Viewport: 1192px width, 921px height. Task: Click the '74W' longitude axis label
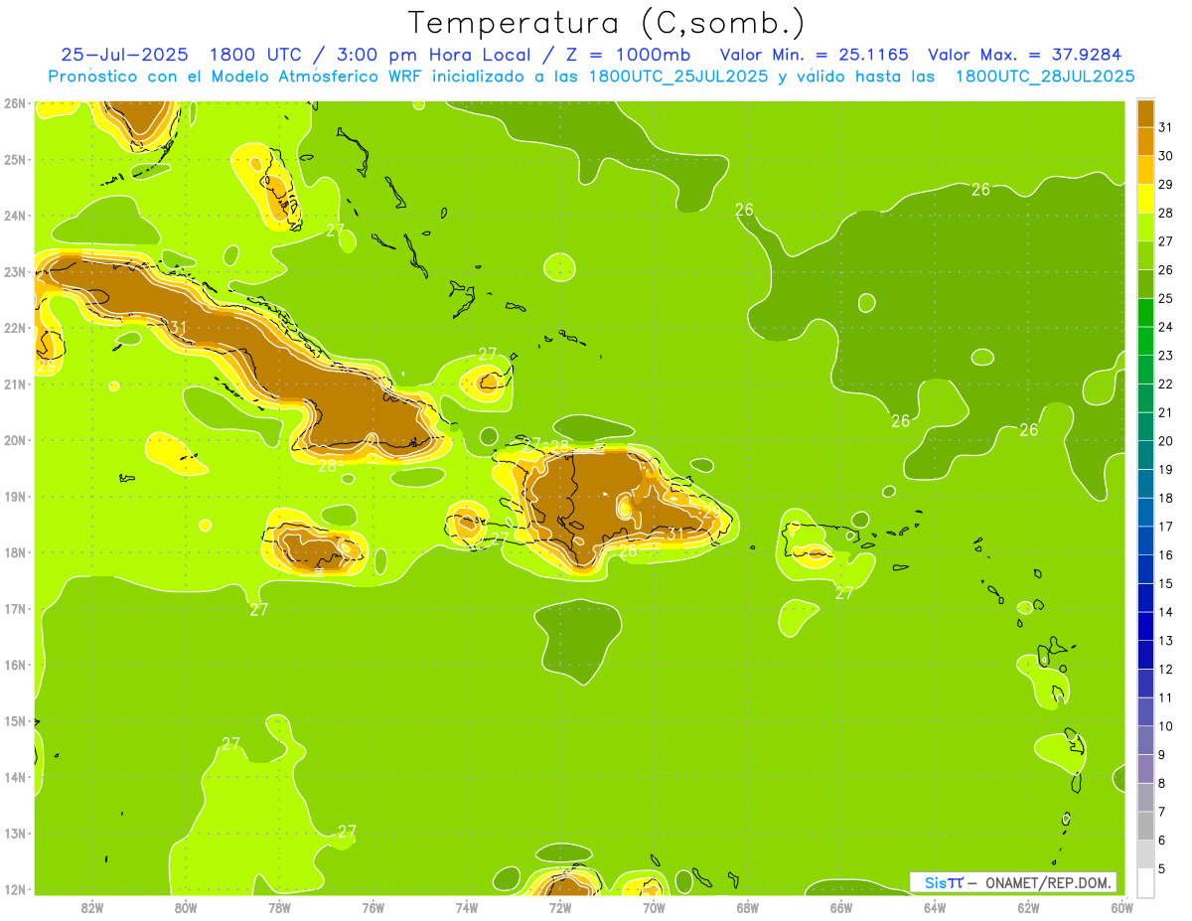click(467, 907)
